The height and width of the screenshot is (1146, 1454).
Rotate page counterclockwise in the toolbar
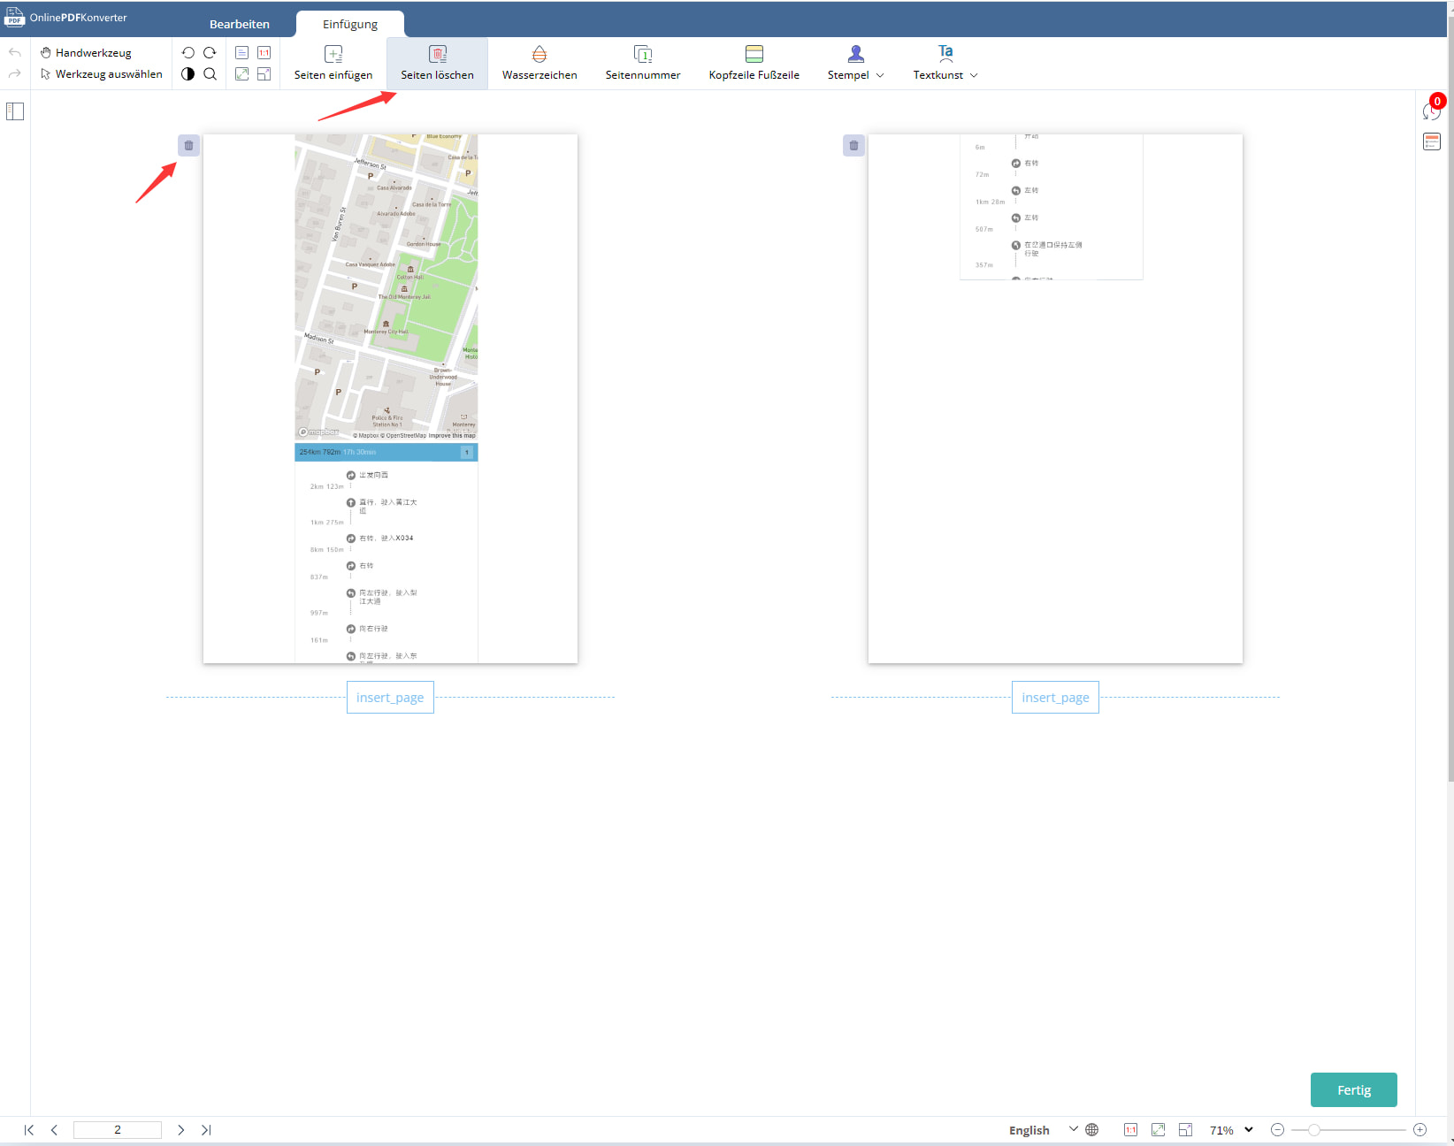(188, 53)
